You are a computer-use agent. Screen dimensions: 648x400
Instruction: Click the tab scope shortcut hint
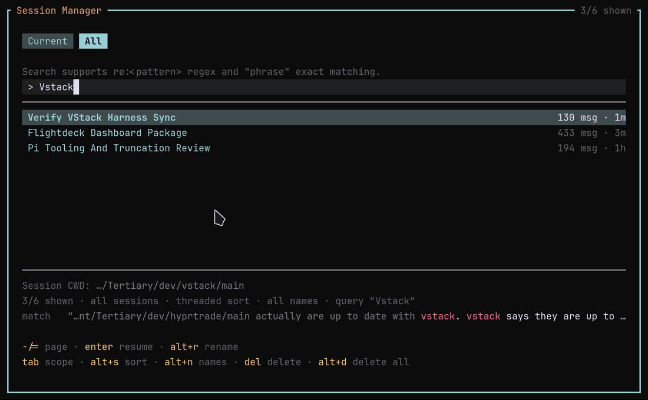click(x=48, y=362)
